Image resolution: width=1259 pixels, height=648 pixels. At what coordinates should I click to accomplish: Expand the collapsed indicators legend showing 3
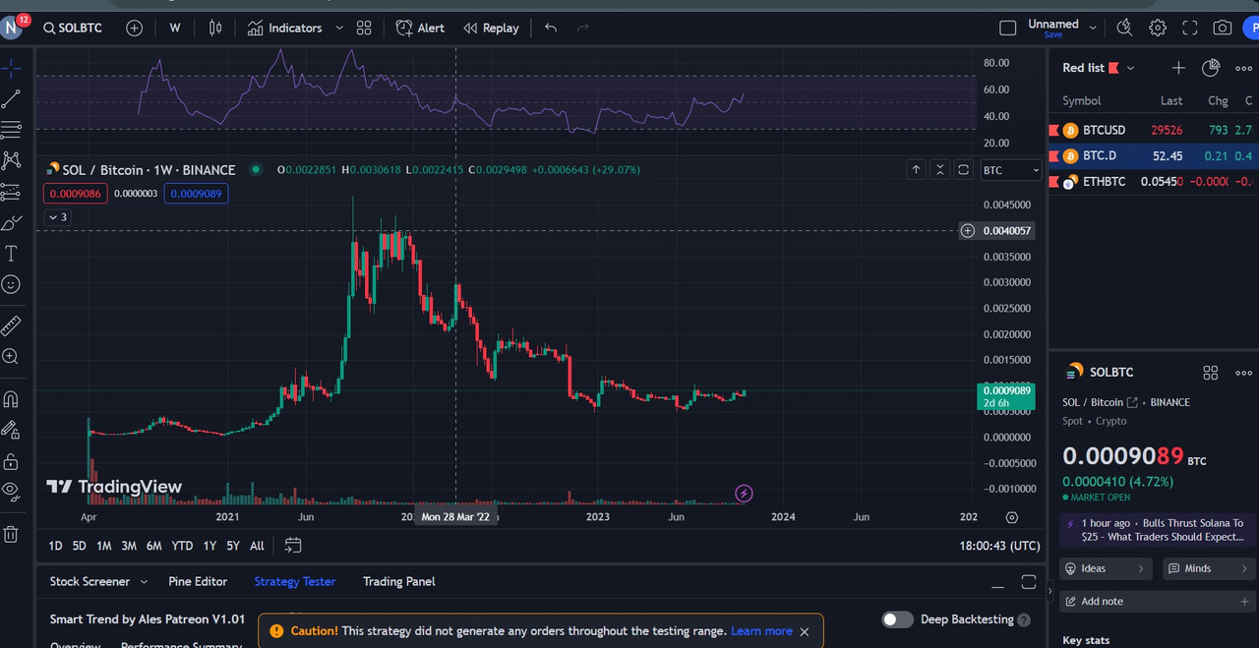coord(58,216)
